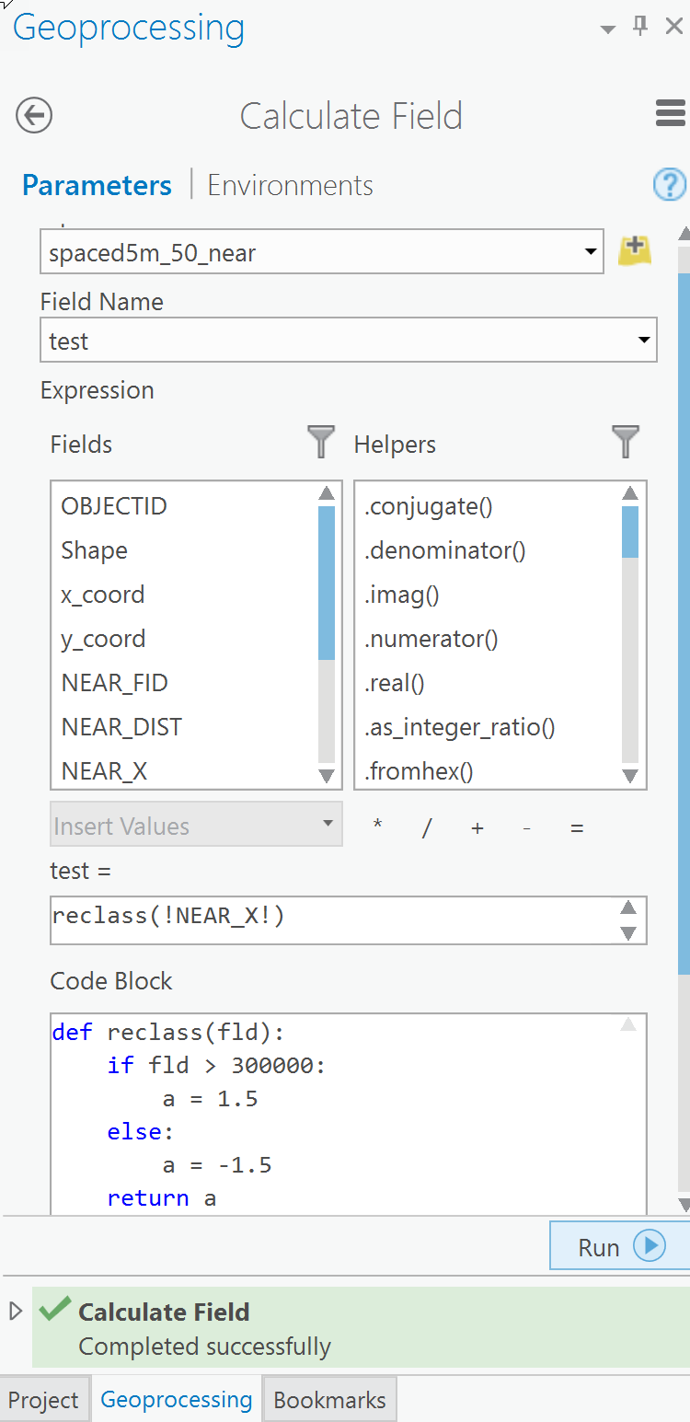Insert the multiplication operator
Viewport: 690px width, 1422px height.
(376, 827)
